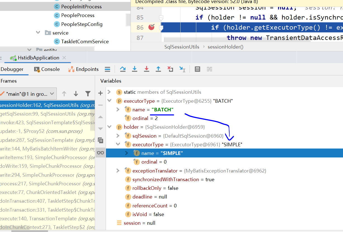This screenshot has height=232, width=343.
Task: Select writeItems:193 SimpleChunkProcessor frame
Action: 47,157
